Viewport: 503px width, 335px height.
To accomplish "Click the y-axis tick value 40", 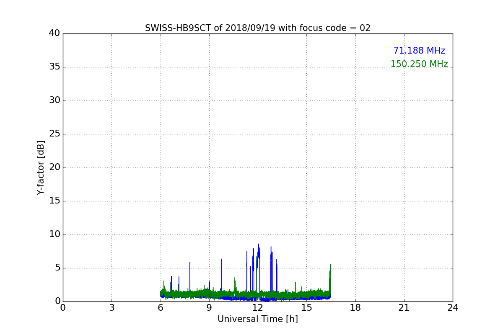I will 54,33.
